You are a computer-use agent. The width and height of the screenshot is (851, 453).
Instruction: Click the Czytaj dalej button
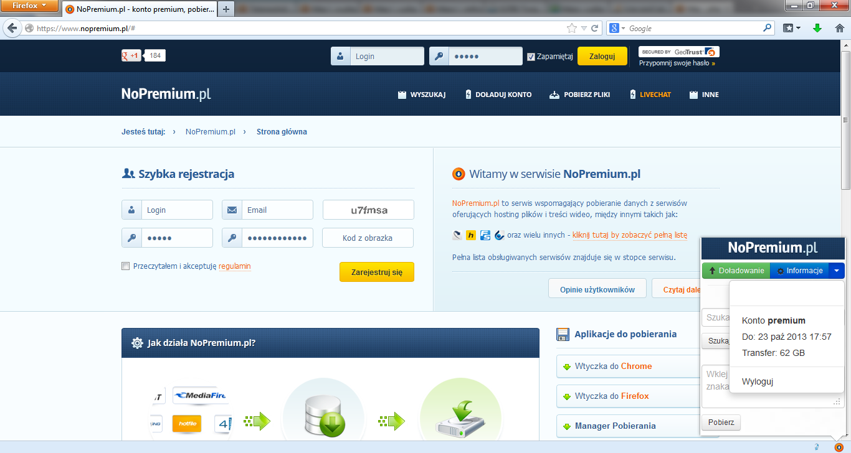pos(677,289)
